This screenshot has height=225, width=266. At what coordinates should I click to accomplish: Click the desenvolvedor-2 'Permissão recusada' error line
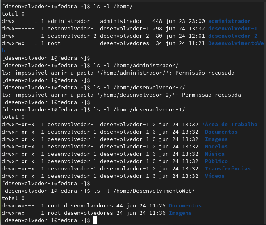121,95
